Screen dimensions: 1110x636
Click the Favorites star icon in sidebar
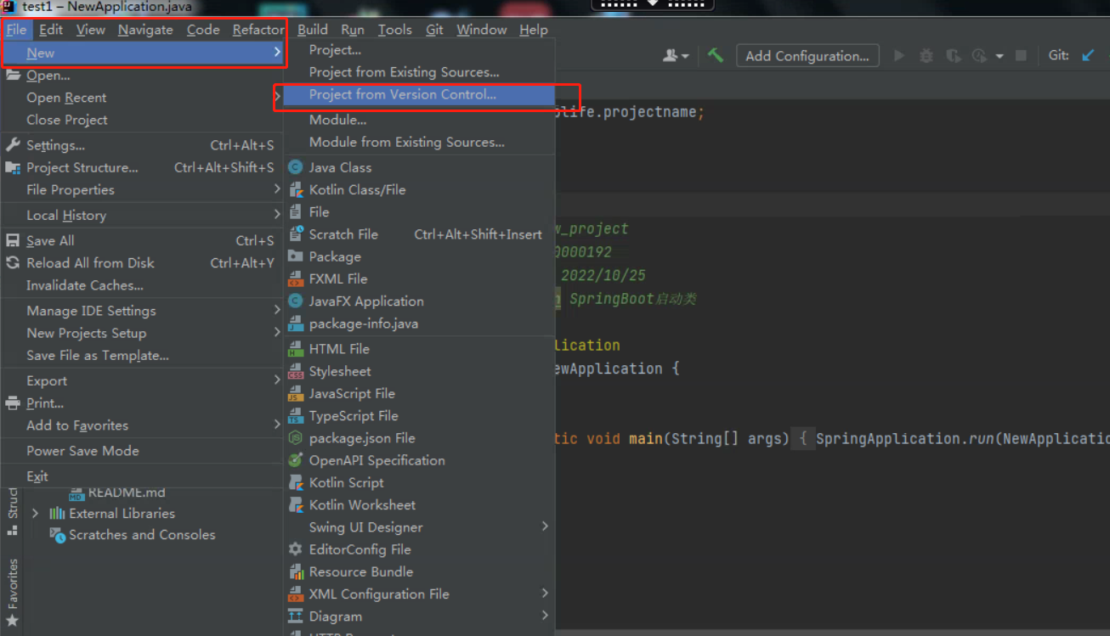coord(12,622)
